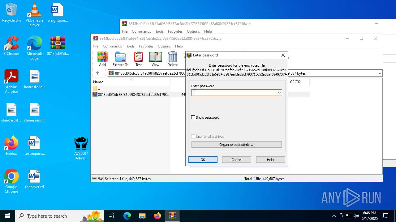Open File menu in background WinRAR window
Screen dimensions: 396x222
pyautogui.click(x=125, y=31)
